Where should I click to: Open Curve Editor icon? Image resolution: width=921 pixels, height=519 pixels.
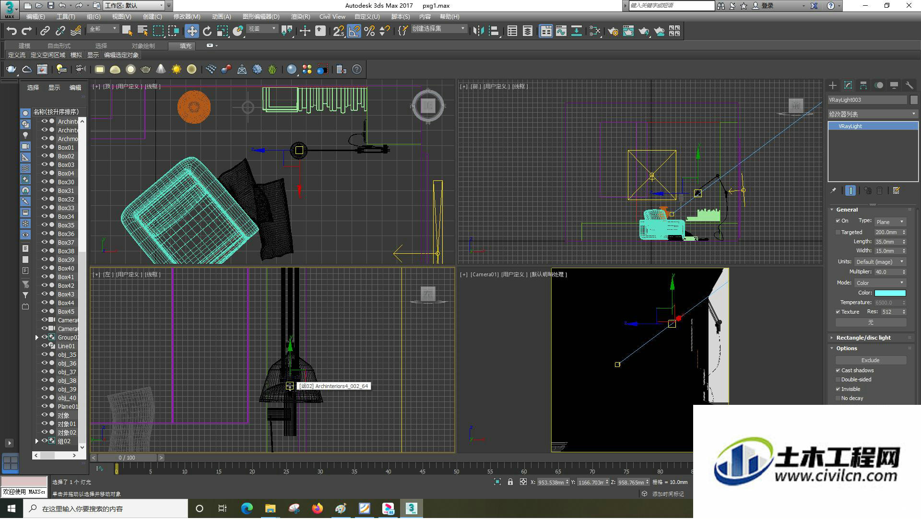coord(561,31)
